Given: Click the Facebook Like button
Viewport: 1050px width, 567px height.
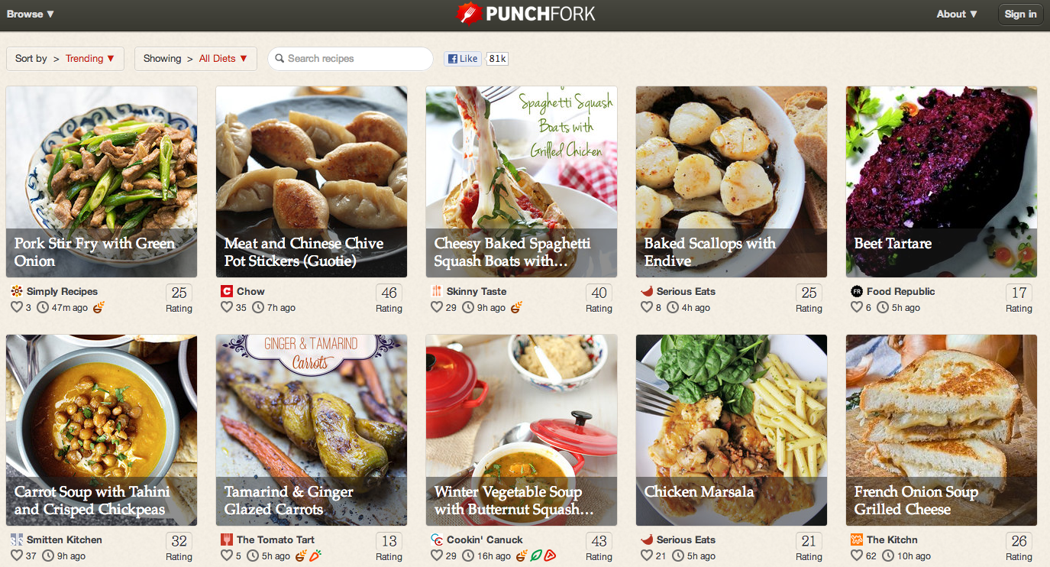Looking at the screenshot, I should [x=464, y=59].
